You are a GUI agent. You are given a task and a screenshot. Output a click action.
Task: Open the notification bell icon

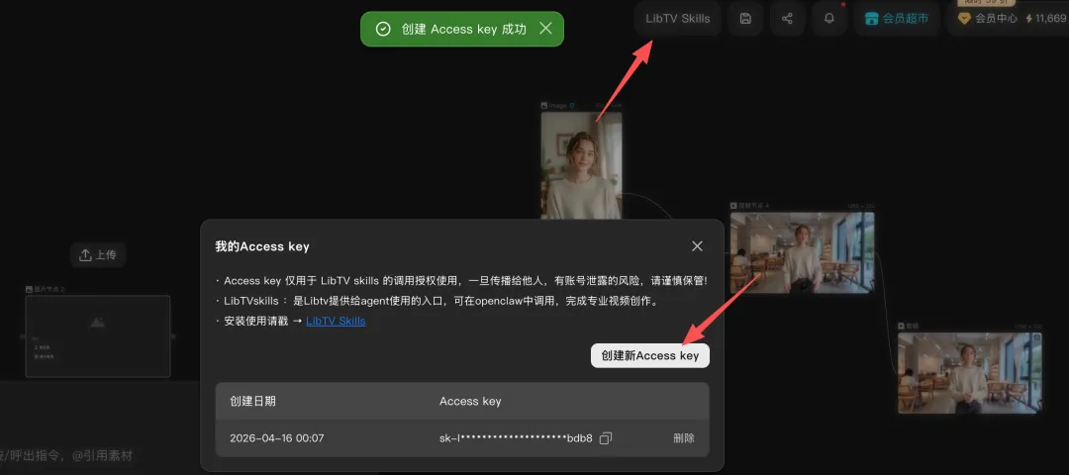pyautogui.click(x=829, y=19)
